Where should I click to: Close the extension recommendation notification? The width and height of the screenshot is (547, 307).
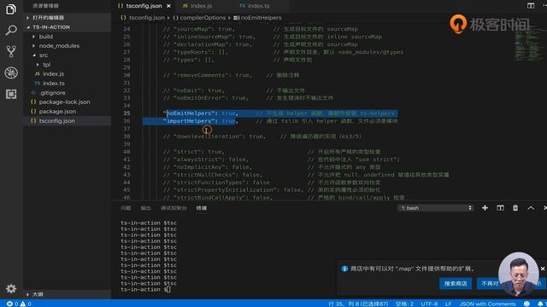[543, 269]
